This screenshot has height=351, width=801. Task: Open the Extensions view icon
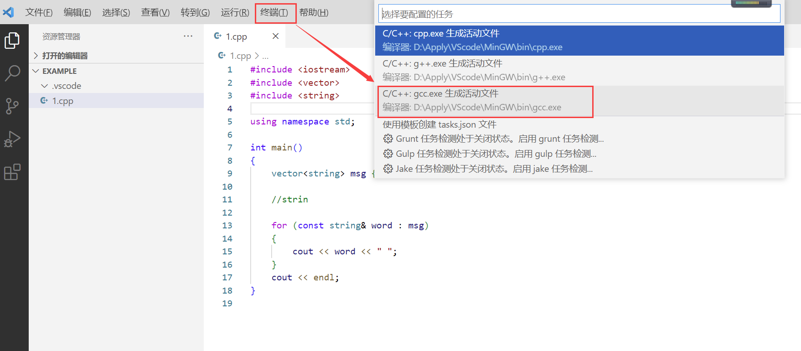tap(12, 172)
